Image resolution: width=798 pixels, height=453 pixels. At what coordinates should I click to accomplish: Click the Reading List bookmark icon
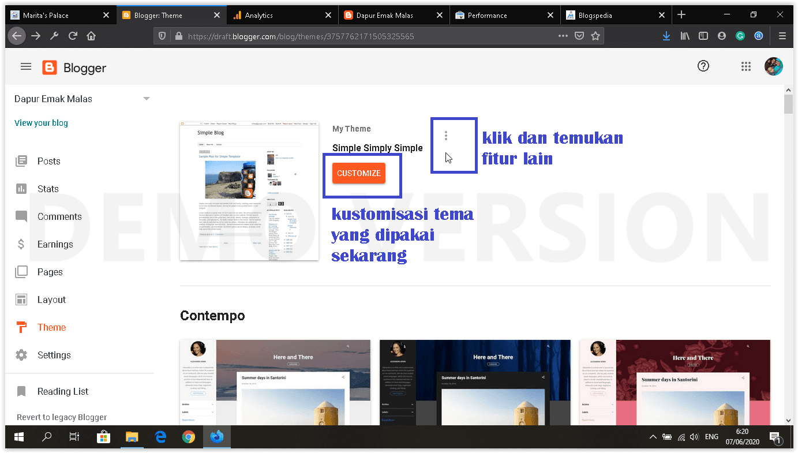coord(21,391)
